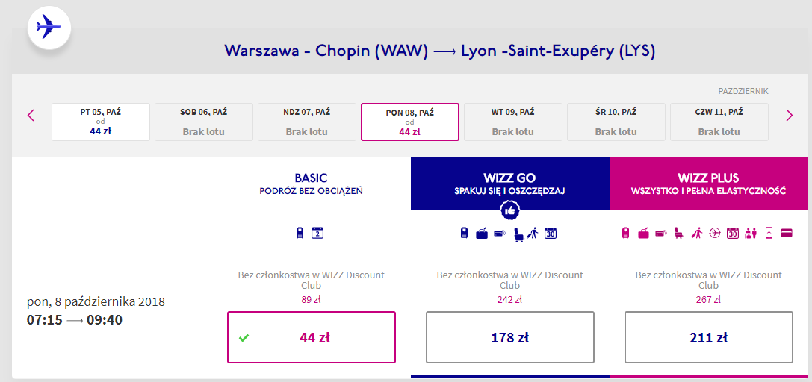Select the WIZZ GO 178 zł fare
This screenshot has height=382, width=812.
point(510,337)
